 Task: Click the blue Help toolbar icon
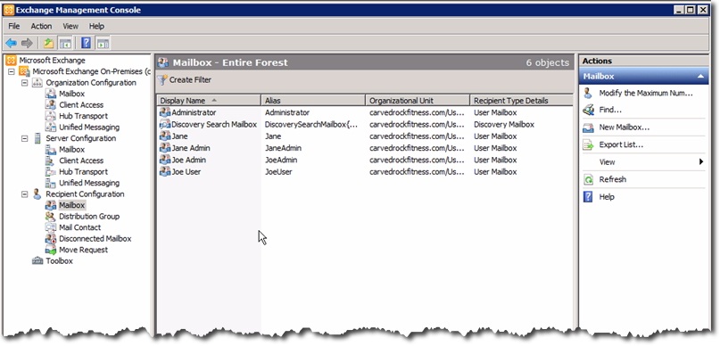(x=86, y=43)
